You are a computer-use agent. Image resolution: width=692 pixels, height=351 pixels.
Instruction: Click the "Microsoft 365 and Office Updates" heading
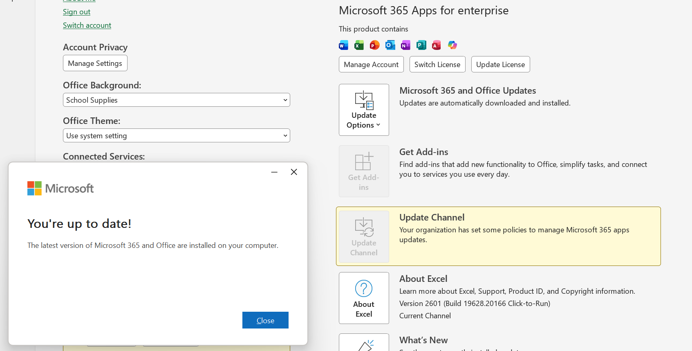click(x=468, y=90)
